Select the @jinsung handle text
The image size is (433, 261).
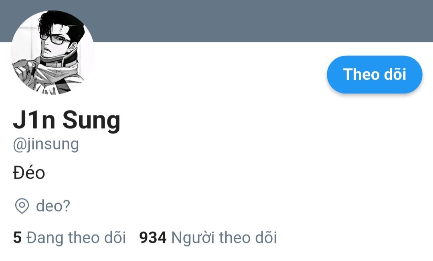point(46,144)
